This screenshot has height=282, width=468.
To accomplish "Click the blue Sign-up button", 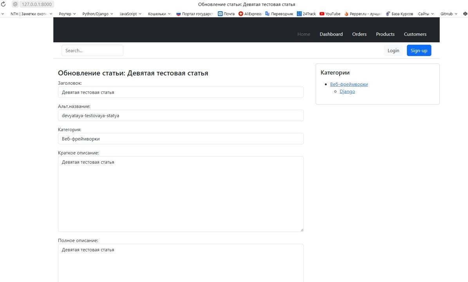I will pyautogui.click(x=419, y=51).
